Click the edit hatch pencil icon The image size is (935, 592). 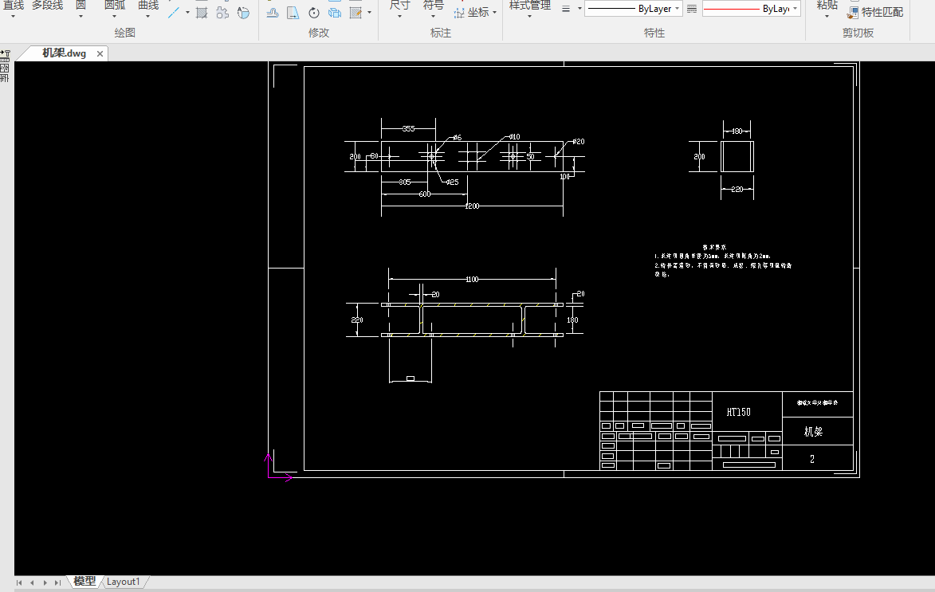356,13
